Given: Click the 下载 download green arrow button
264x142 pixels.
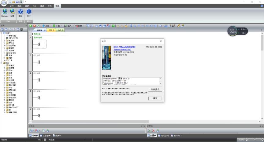Looking at the screenshot, I should tap(56, 26).
